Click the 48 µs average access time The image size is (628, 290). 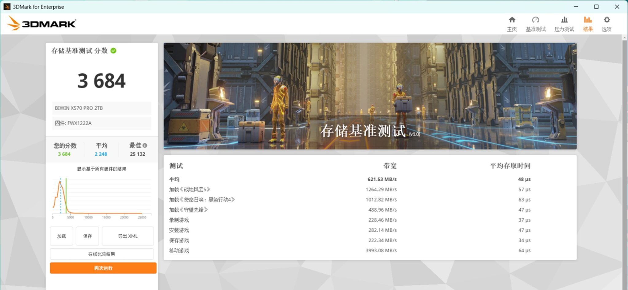pos(524,179)
